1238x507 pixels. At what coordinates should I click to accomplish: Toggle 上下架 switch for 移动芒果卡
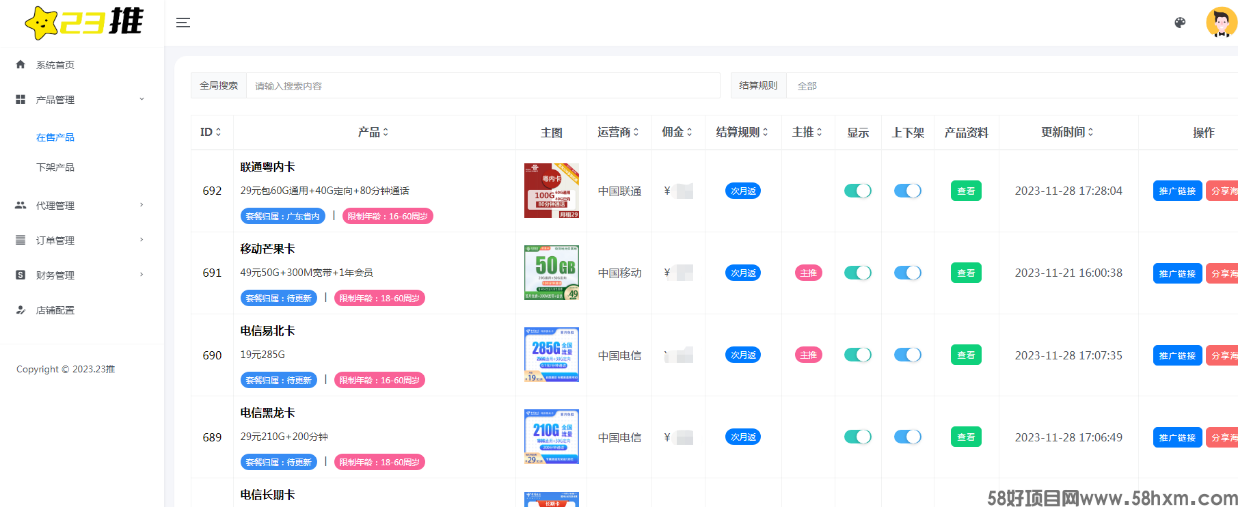[x=908, y=273]
